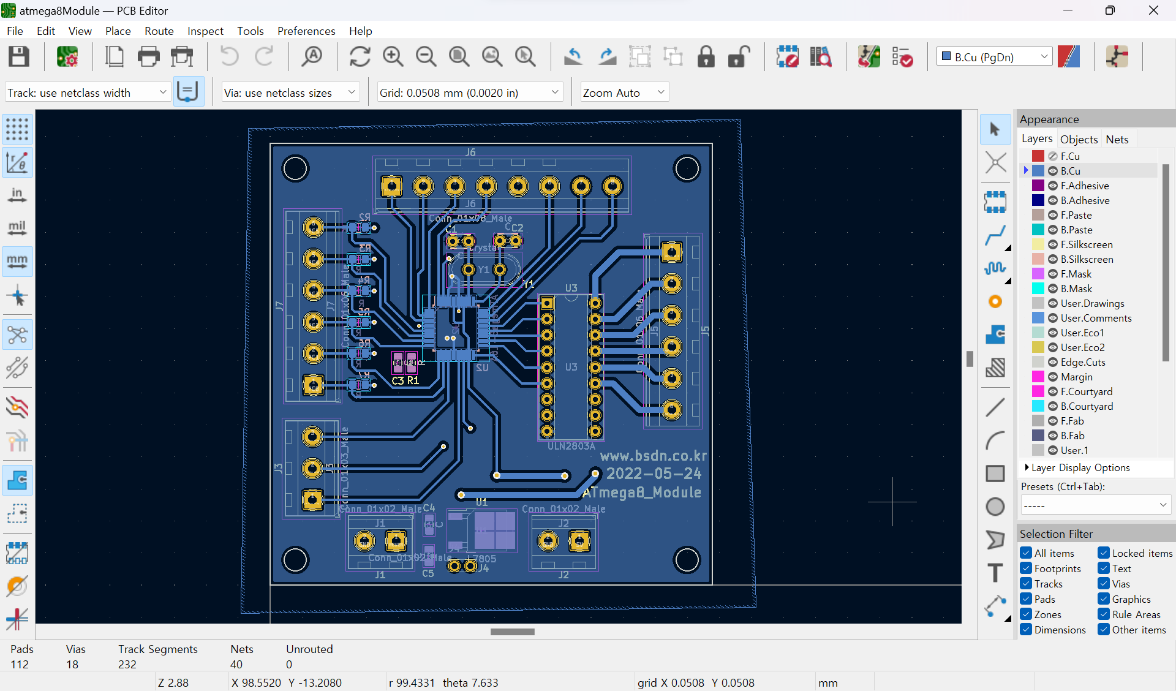Click the Lock items icon
1176x691 pixels.
click(706, 57)
